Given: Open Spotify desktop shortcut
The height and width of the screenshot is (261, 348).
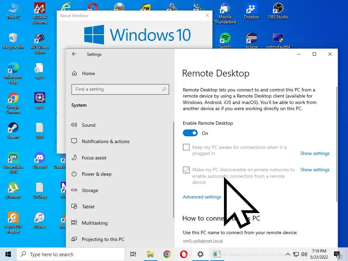Looking at the screenshot, I should (x=225, y=41).
